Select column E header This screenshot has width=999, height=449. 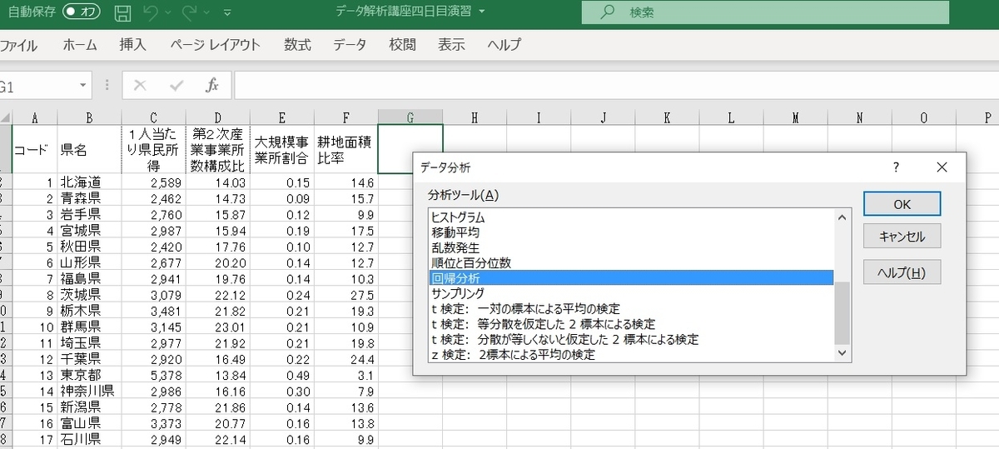281,118
